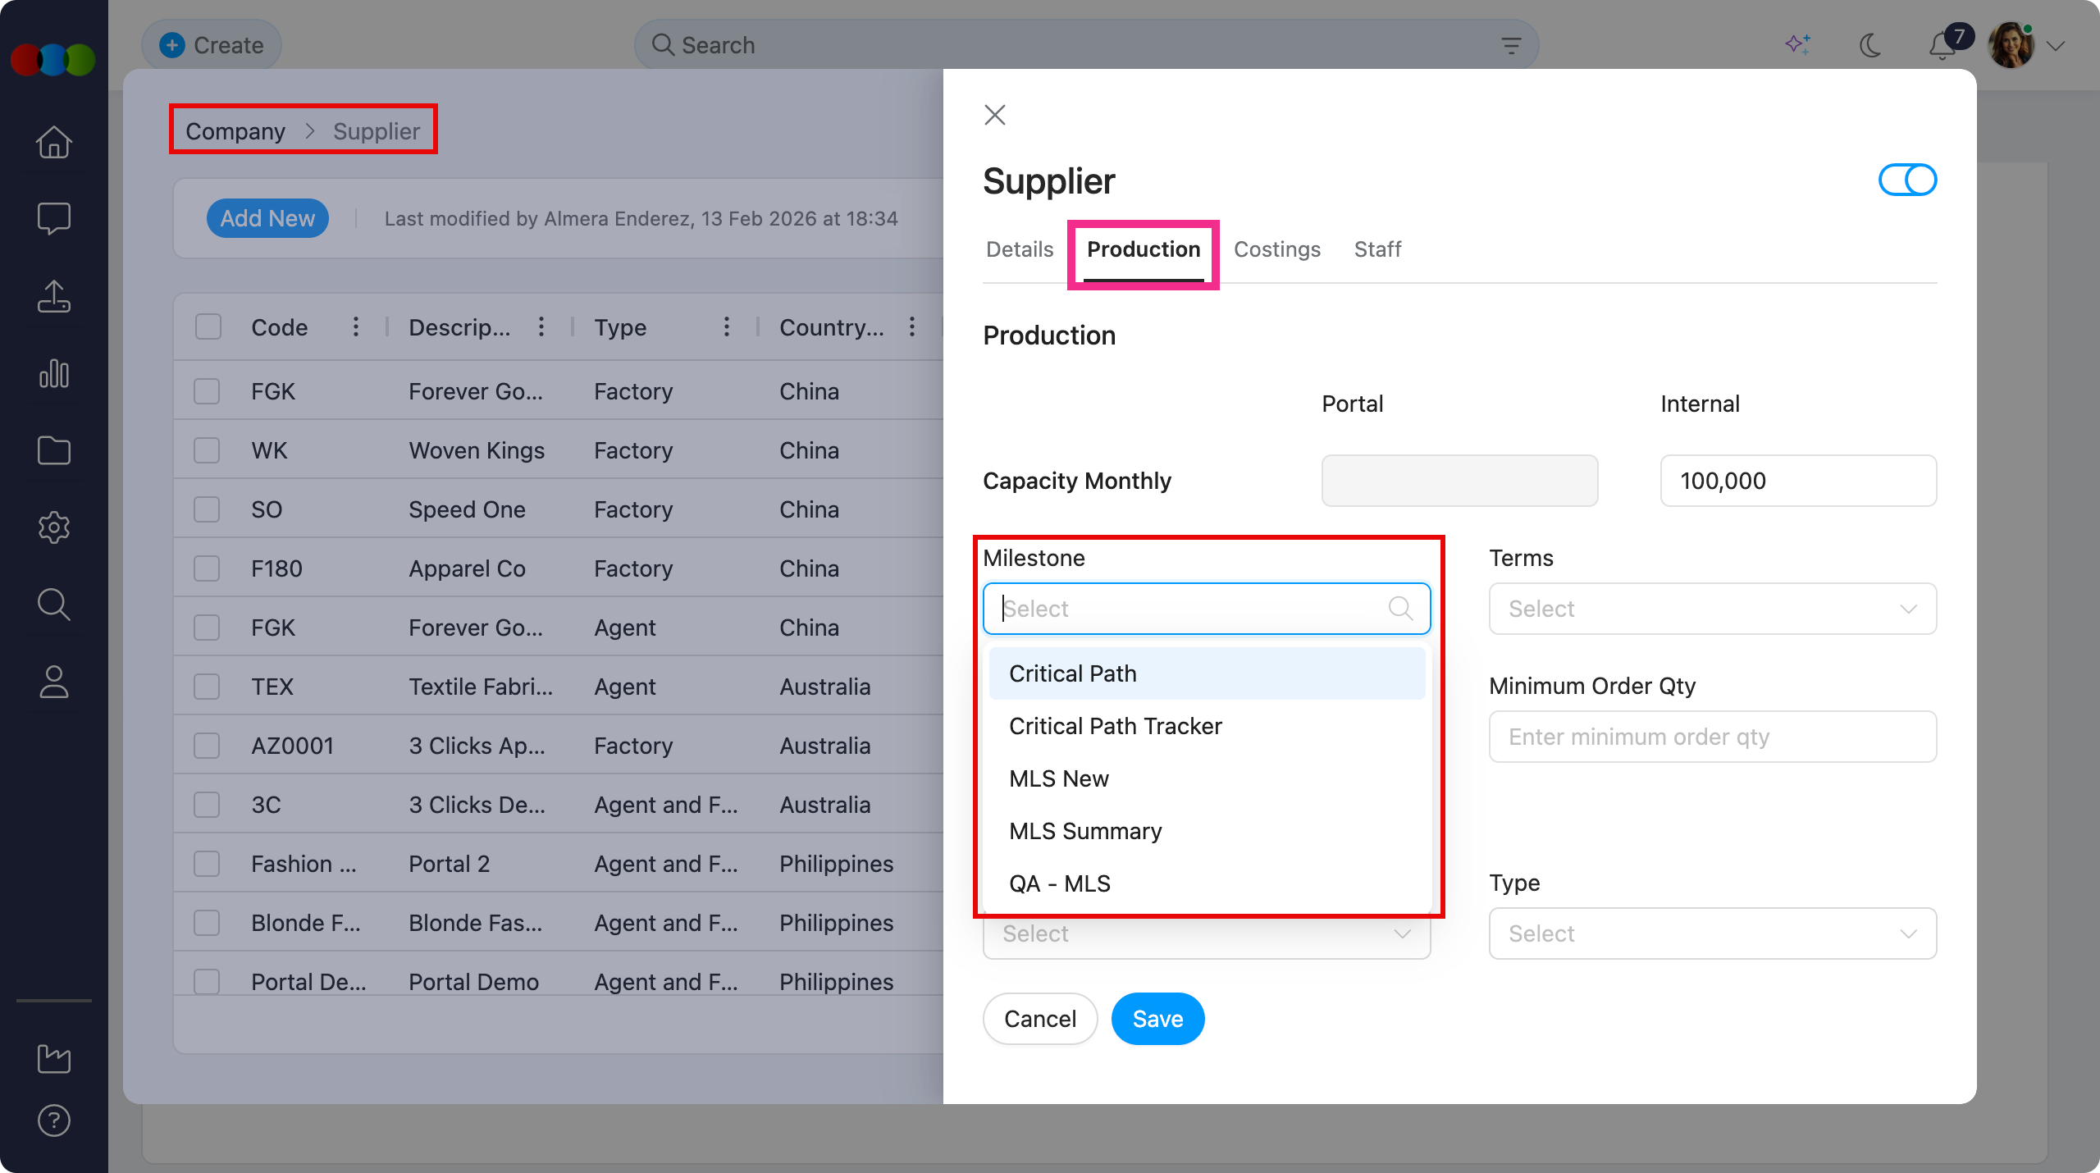
Task: Open the help question mark icon
Action: click(x=54, y=1121)
